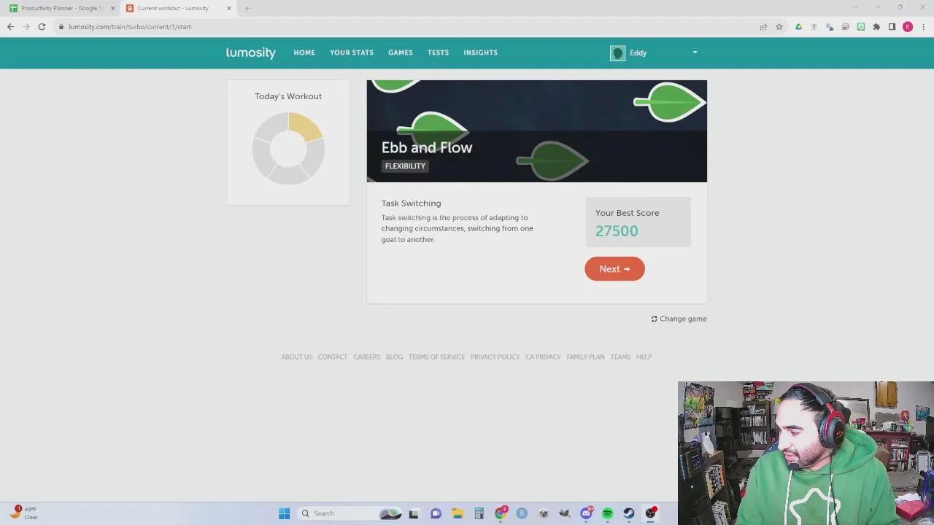
Task: Close the Current workout - Lumosity tab
Action: coord(229,8)
